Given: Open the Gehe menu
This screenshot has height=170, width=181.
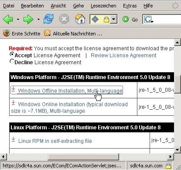Looking at the screenshot, I should (x=79, y=6).
